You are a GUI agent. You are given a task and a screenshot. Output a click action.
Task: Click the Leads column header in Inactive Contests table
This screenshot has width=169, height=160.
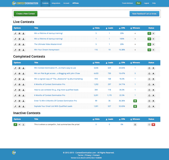[109, 119]
